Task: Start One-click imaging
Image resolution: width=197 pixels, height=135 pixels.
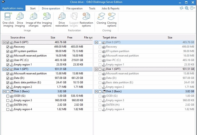Action: 8,20
